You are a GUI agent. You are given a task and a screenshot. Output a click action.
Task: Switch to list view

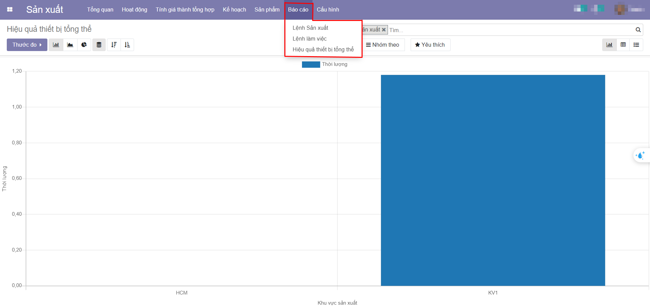[636, 45]
